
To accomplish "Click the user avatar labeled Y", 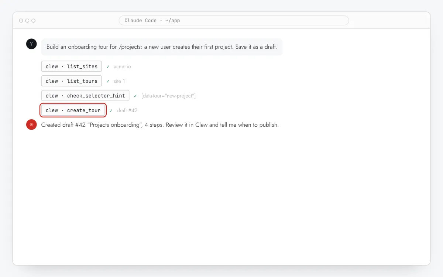I will point(31,44).
